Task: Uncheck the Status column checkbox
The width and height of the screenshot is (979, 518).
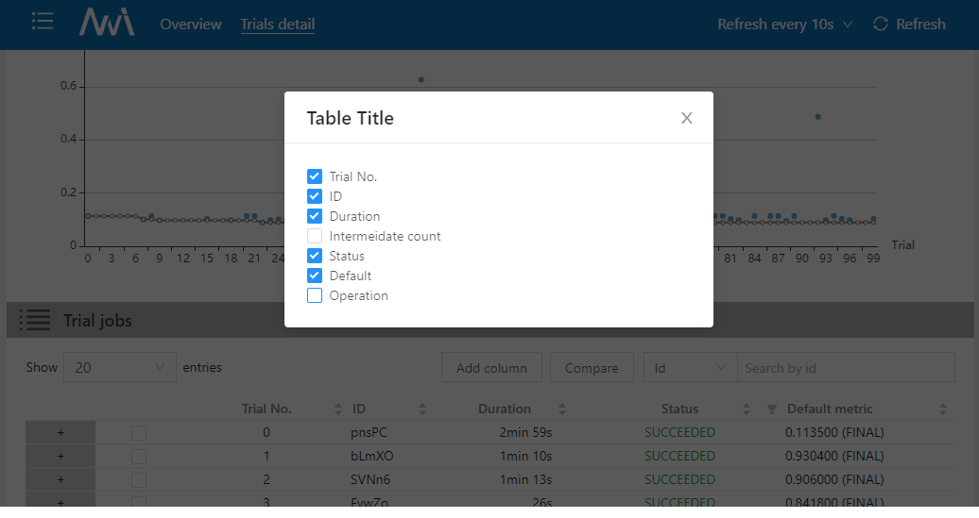Action: click(x=315, y=256)
